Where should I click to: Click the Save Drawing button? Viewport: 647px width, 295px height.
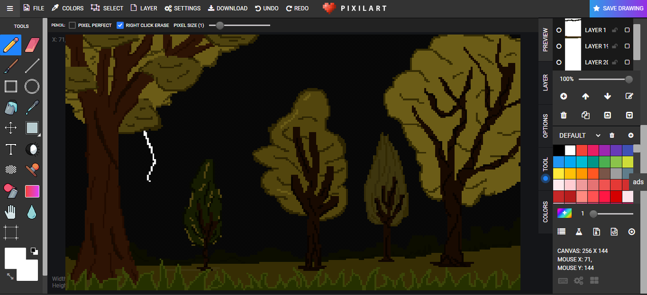click(618, 8)
